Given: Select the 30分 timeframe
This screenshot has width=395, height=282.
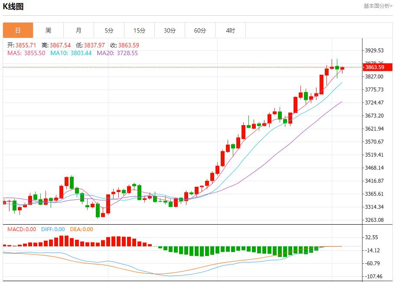Looking at the screenshot, I should (x=170, y=30).
